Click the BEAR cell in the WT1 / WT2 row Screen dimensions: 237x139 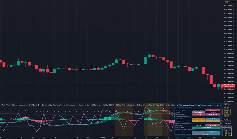pyautogui.click(x=213, y=110)
